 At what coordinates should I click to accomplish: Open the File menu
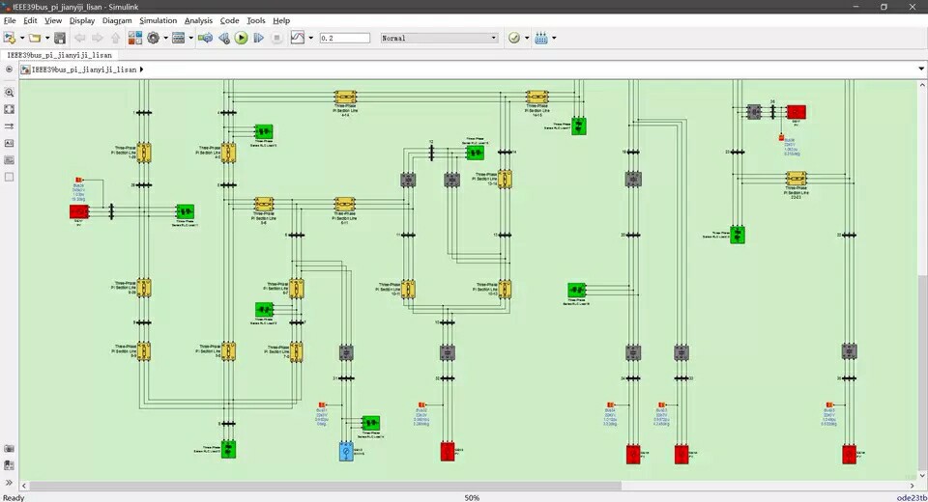[10, 20]
